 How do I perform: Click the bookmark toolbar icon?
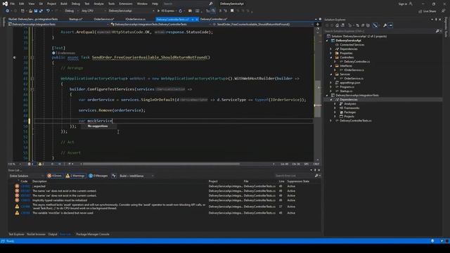click(232, 11)
